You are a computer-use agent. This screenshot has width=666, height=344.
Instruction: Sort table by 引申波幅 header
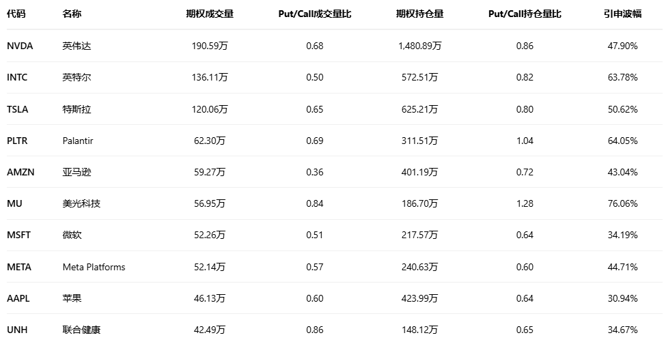pos(622,14)
